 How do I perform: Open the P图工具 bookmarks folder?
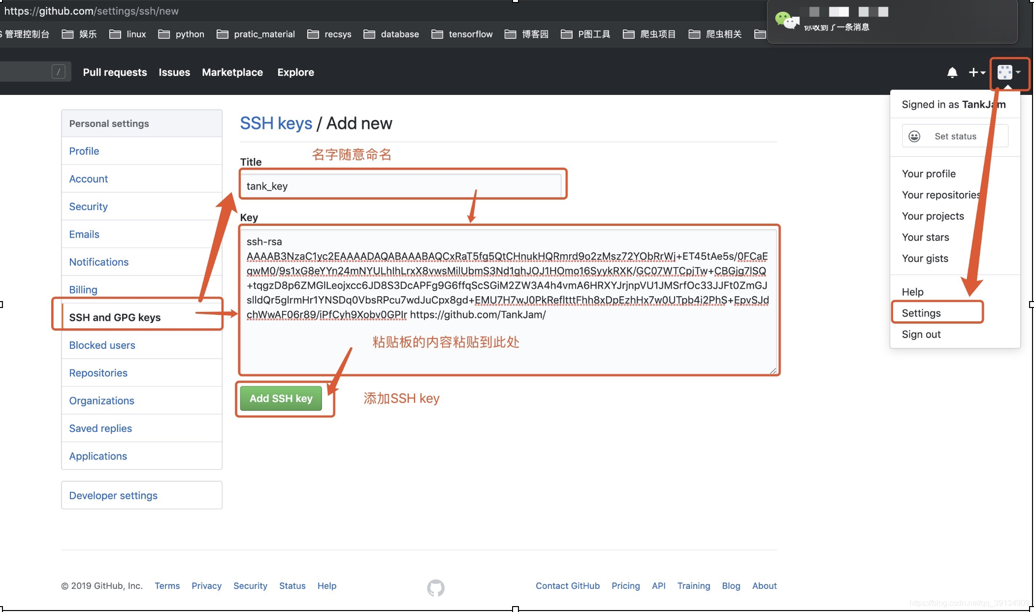pos(585,34)
